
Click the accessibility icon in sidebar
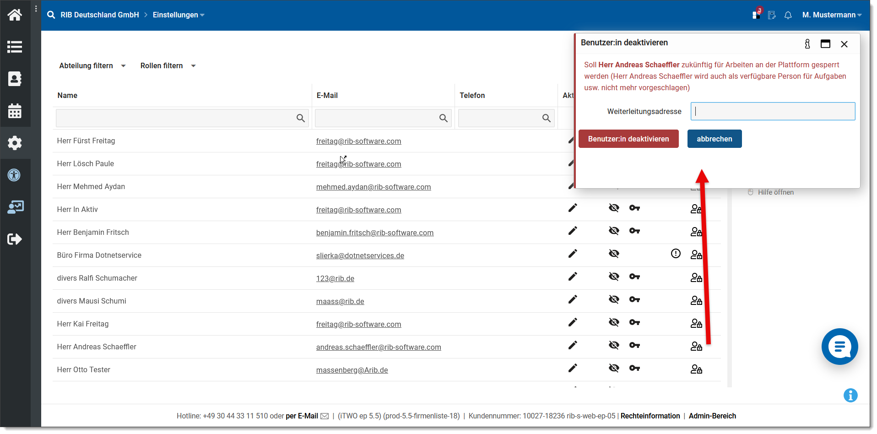pos(15,175)
